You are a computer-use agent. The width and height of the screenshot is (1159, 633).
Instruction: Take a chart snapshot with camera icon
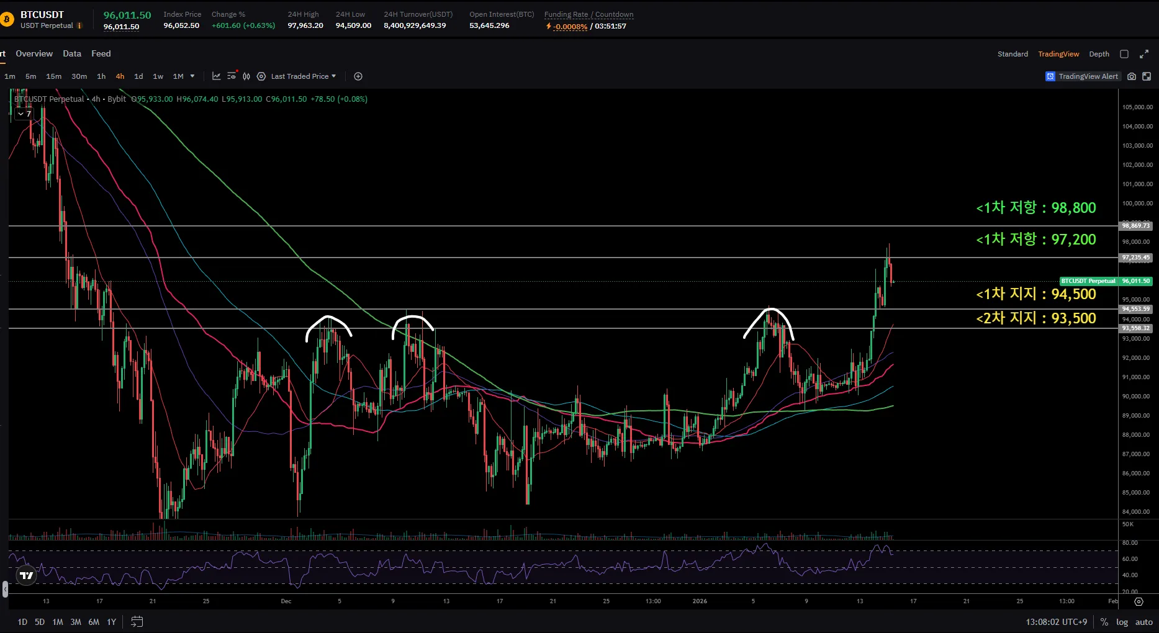coord(1132,76)
